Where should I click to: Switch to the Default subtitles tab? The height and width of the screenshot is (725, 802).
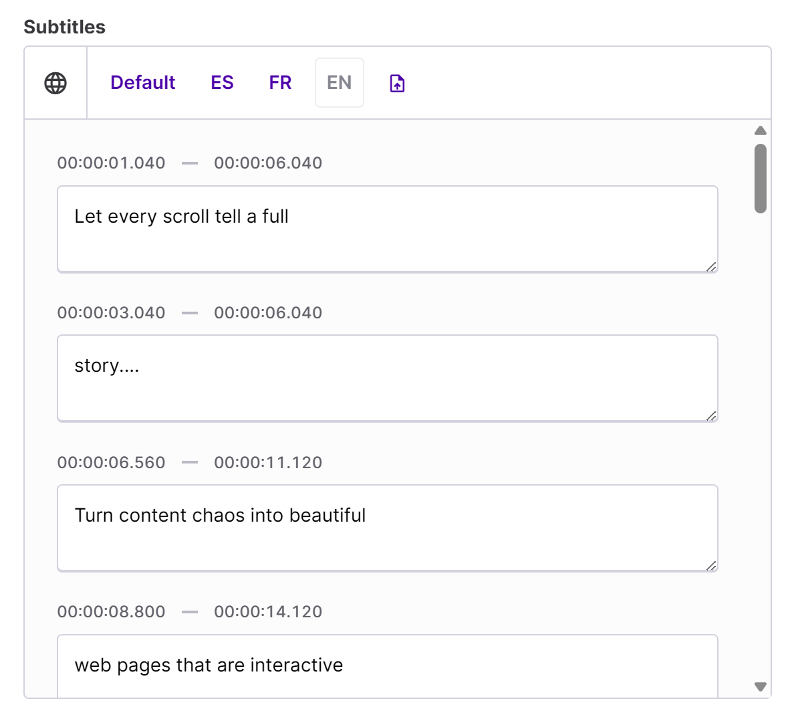[x=143, y=82]
